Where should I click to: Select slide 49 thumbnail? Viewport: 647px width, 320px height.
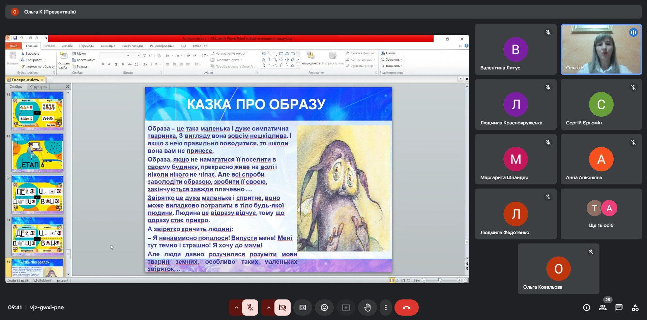pyautogui.click(x=37, y=152)
